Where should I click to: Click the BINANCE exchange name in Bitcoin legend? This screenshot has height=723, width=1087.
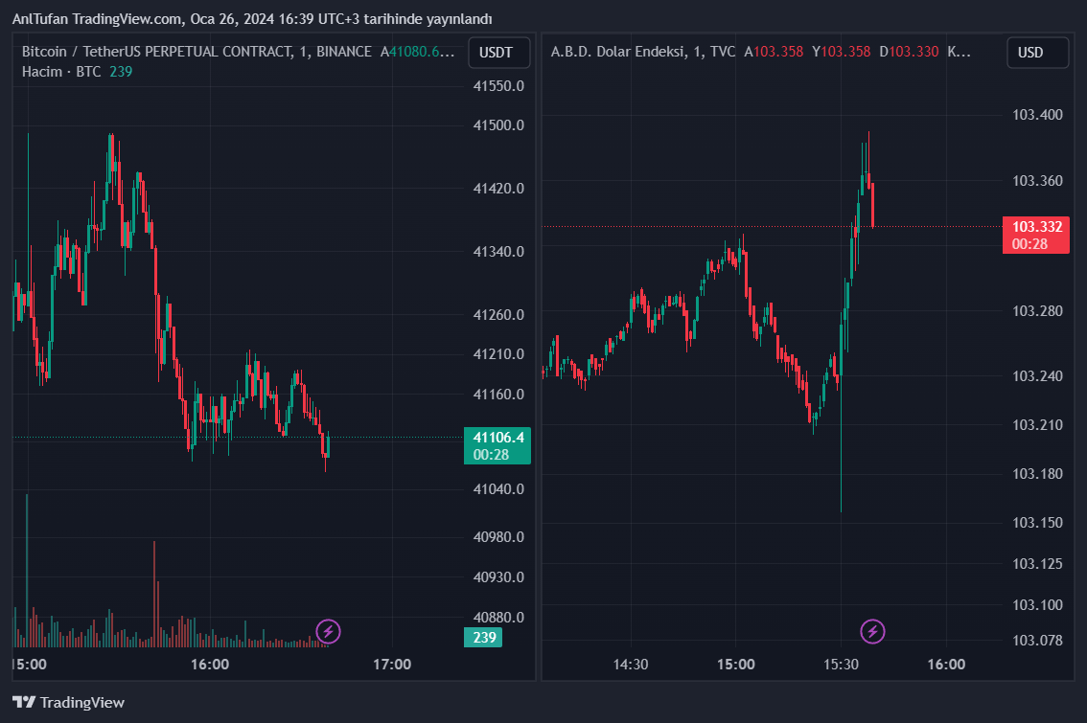pos(343,52)
